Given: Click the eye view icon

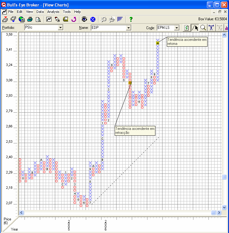Looking at the screenshot, I should pos(84,19).
